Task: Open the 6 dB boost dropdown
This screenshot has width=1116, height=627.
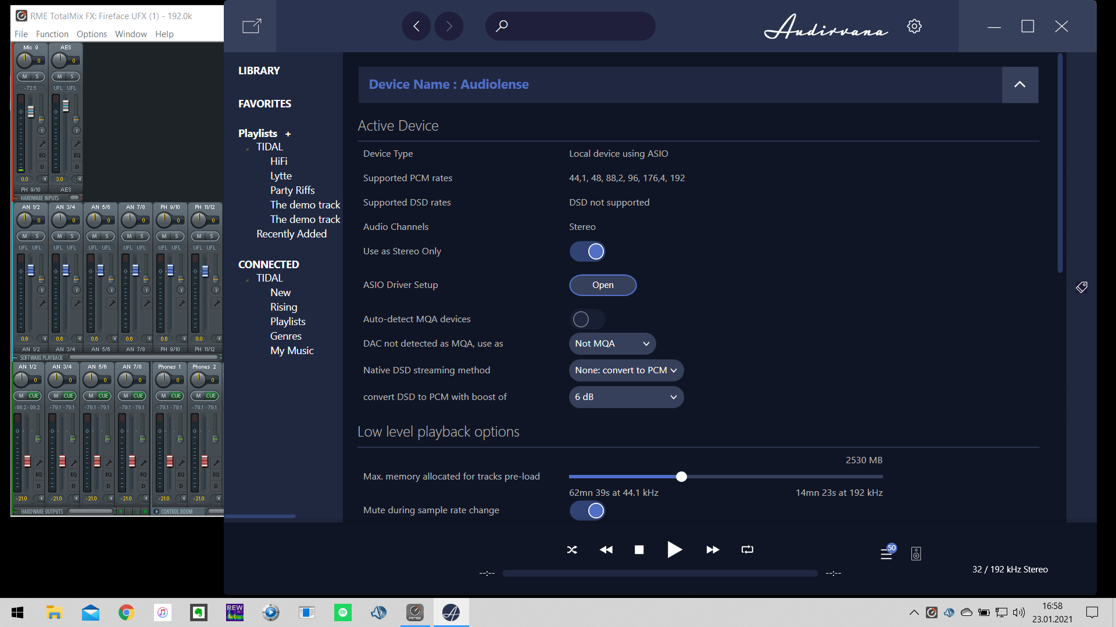Action: pyautogui.click(x=626, y=397)
